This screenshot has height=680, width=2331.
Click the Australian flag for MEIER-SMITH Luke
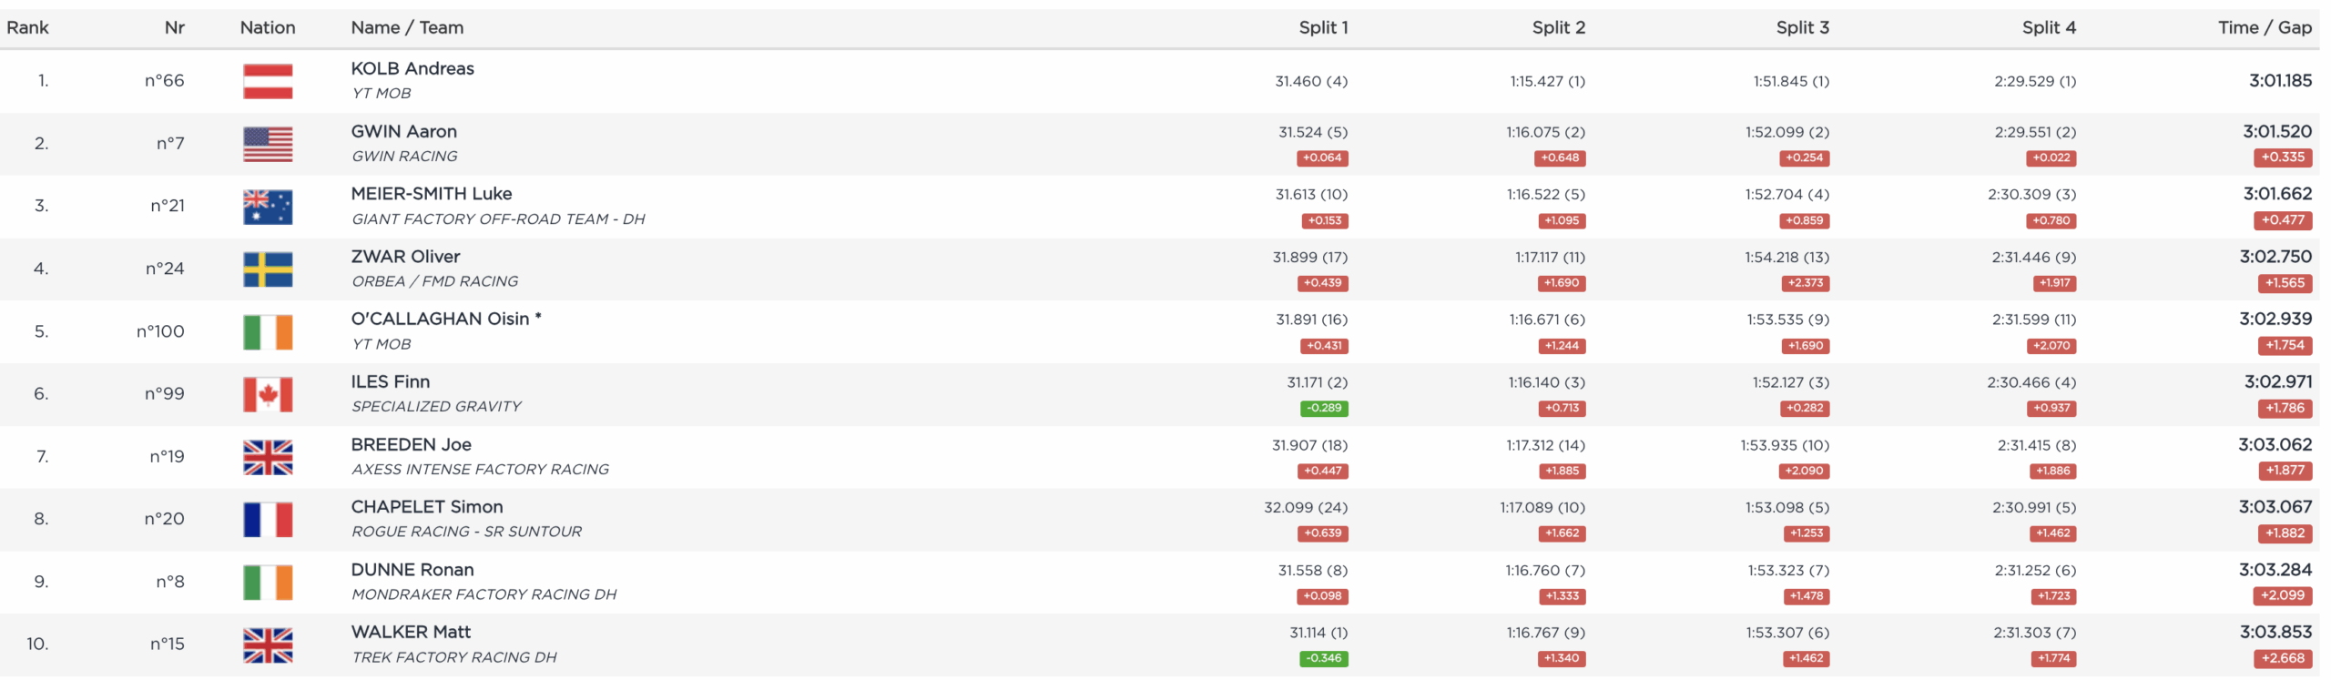pyautogui.click(x=268, y=207)
